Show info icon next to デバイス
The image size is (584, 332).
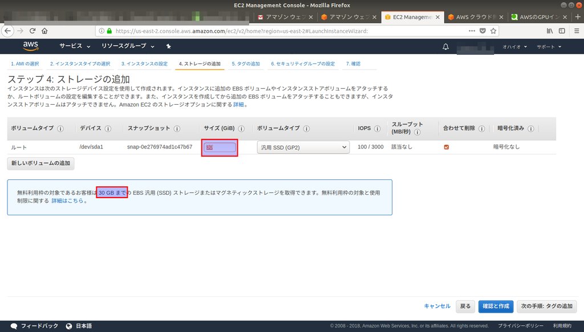[x=108, y=129]
